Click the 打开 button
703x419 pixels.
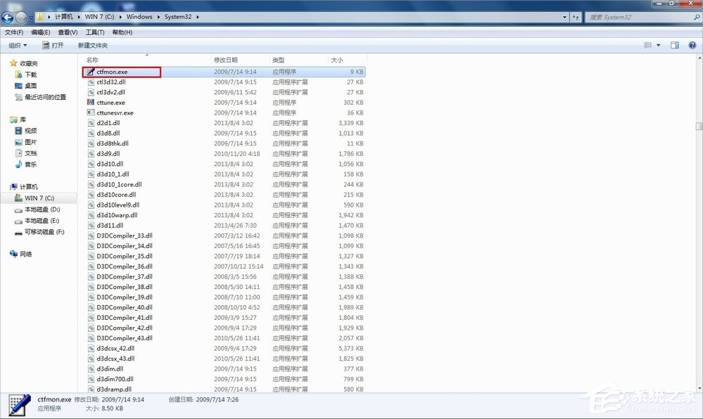coord(53,45)
